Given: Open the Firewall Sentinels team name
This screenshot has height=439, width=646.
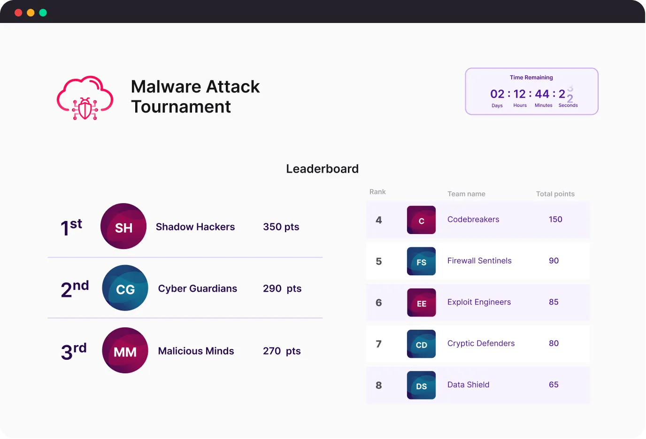Looking at the screenshot, I should [479, 261].
